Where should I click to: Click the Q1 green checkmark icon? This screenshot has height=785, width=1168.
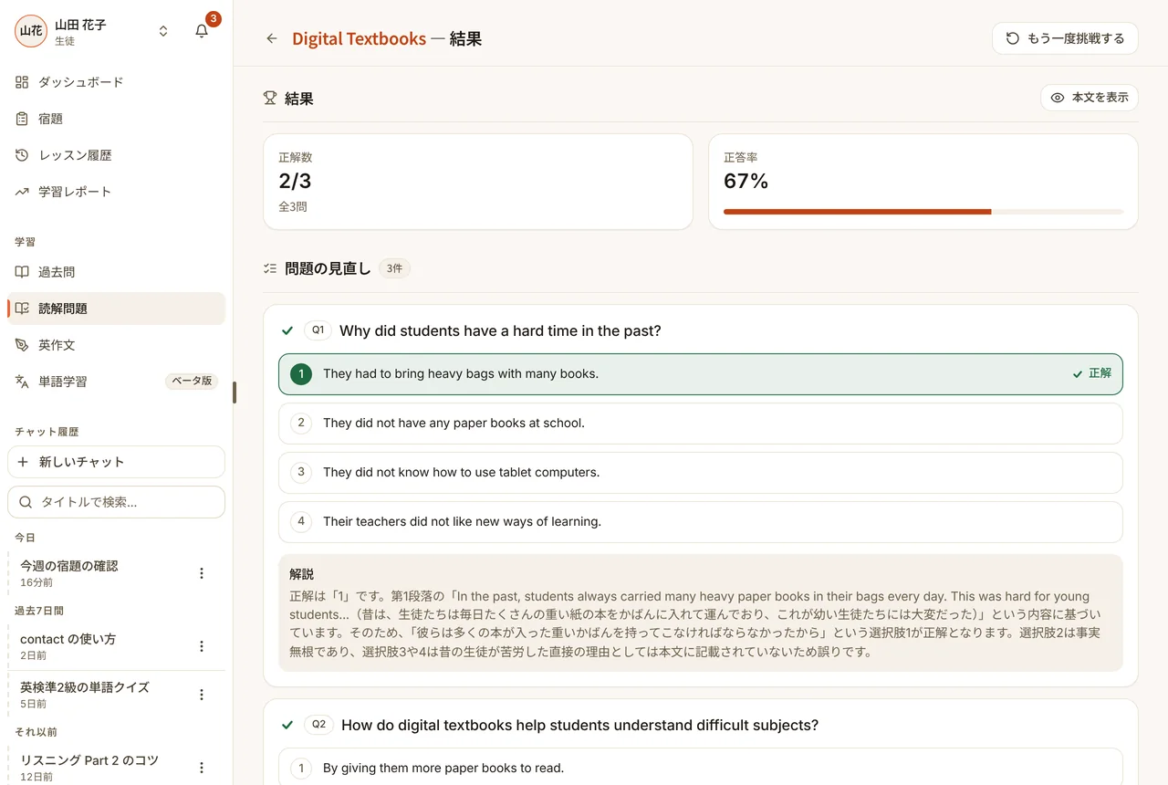(287, 330)
